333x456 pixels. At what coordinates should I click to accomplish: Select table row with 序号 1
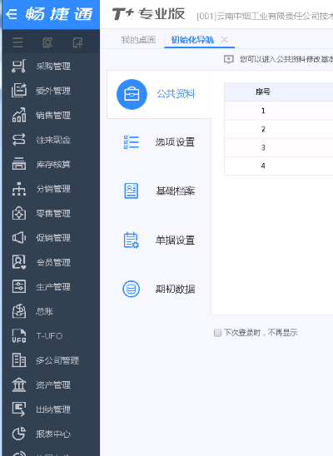point(279,111)
